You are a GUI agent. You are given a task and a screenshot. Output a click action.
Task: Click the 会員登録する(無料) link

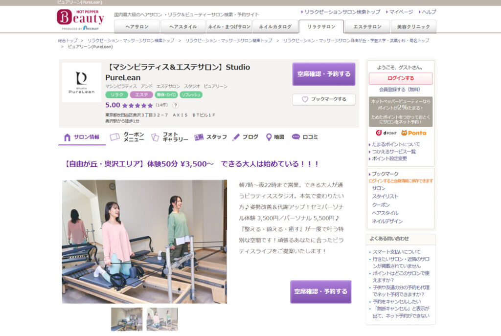pos(399,90)
